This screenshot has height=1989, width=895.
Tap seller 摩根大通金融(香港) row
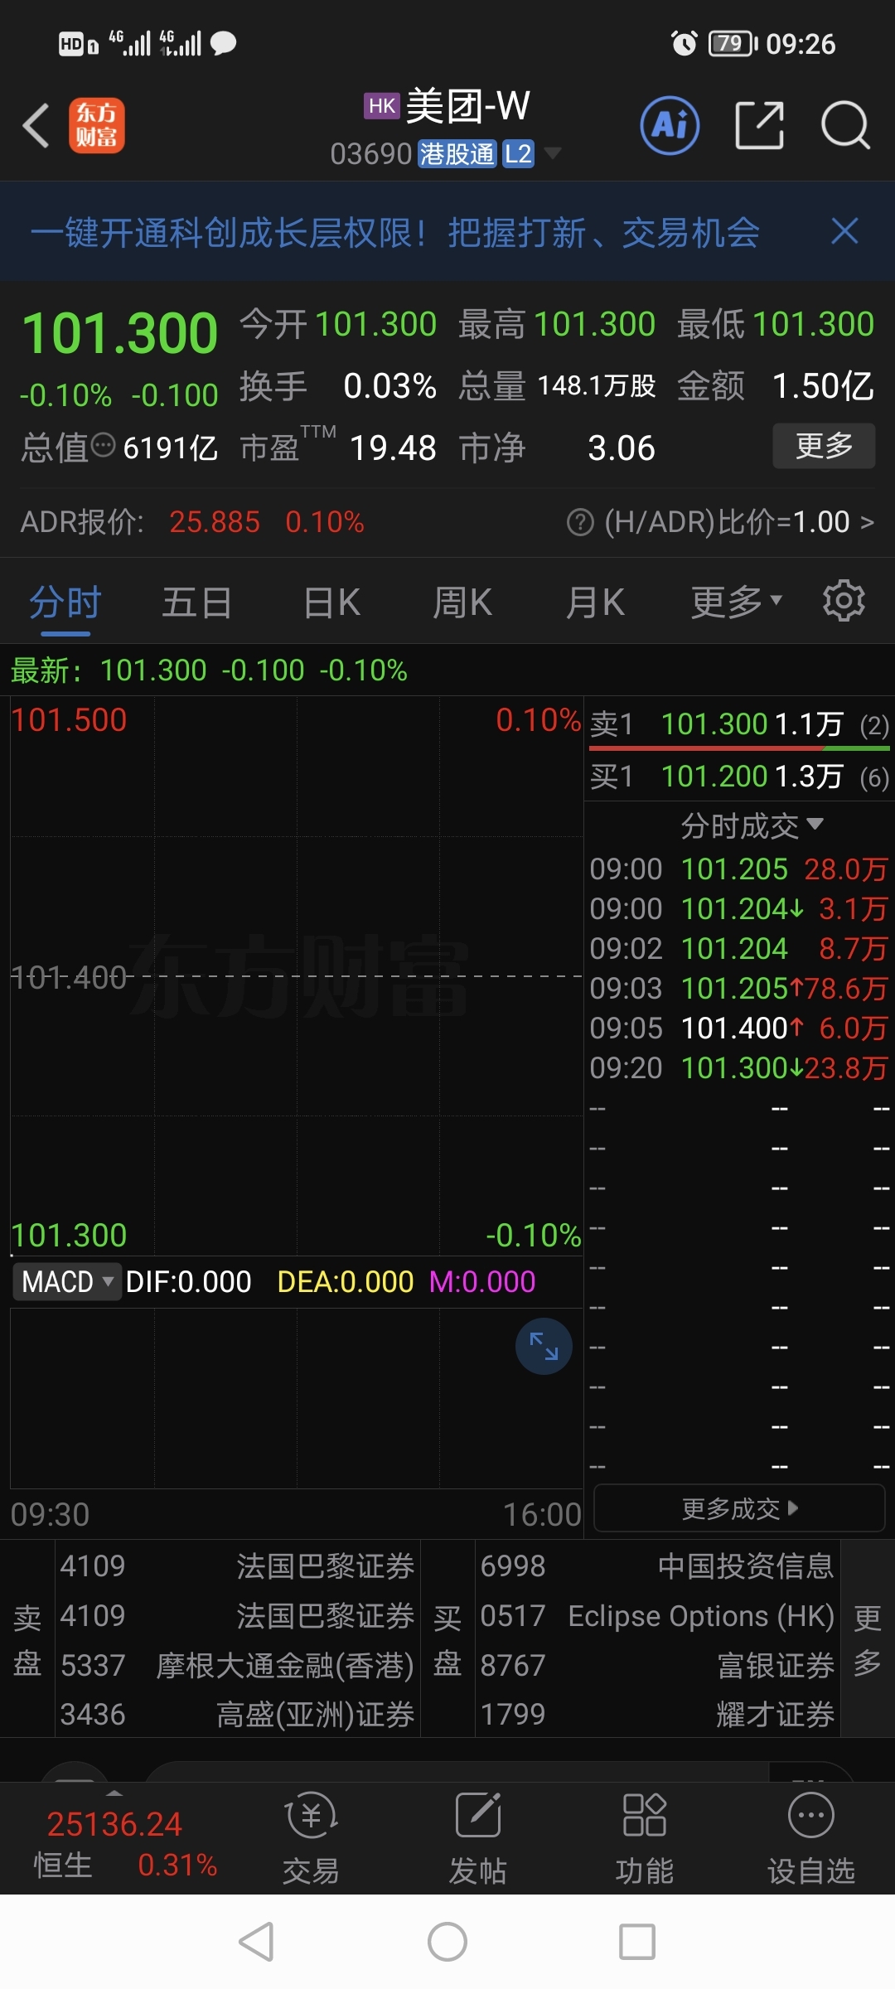click(x=237, y=1665)
